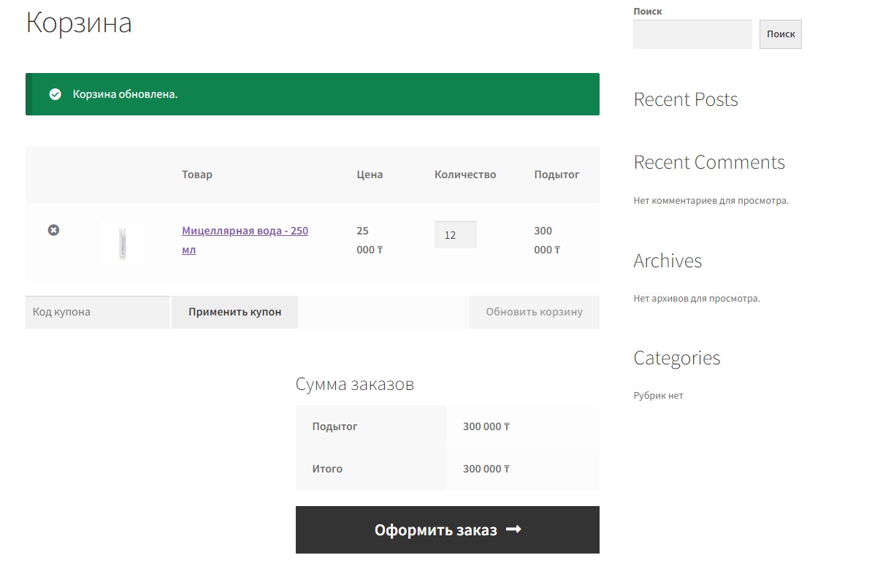The image size is (872, 574).
Task: Click the Поиск search button
Action: [781, 34]
